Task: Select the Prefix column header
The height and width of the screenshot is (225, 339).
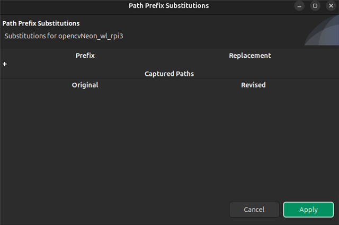Action: 85,56
